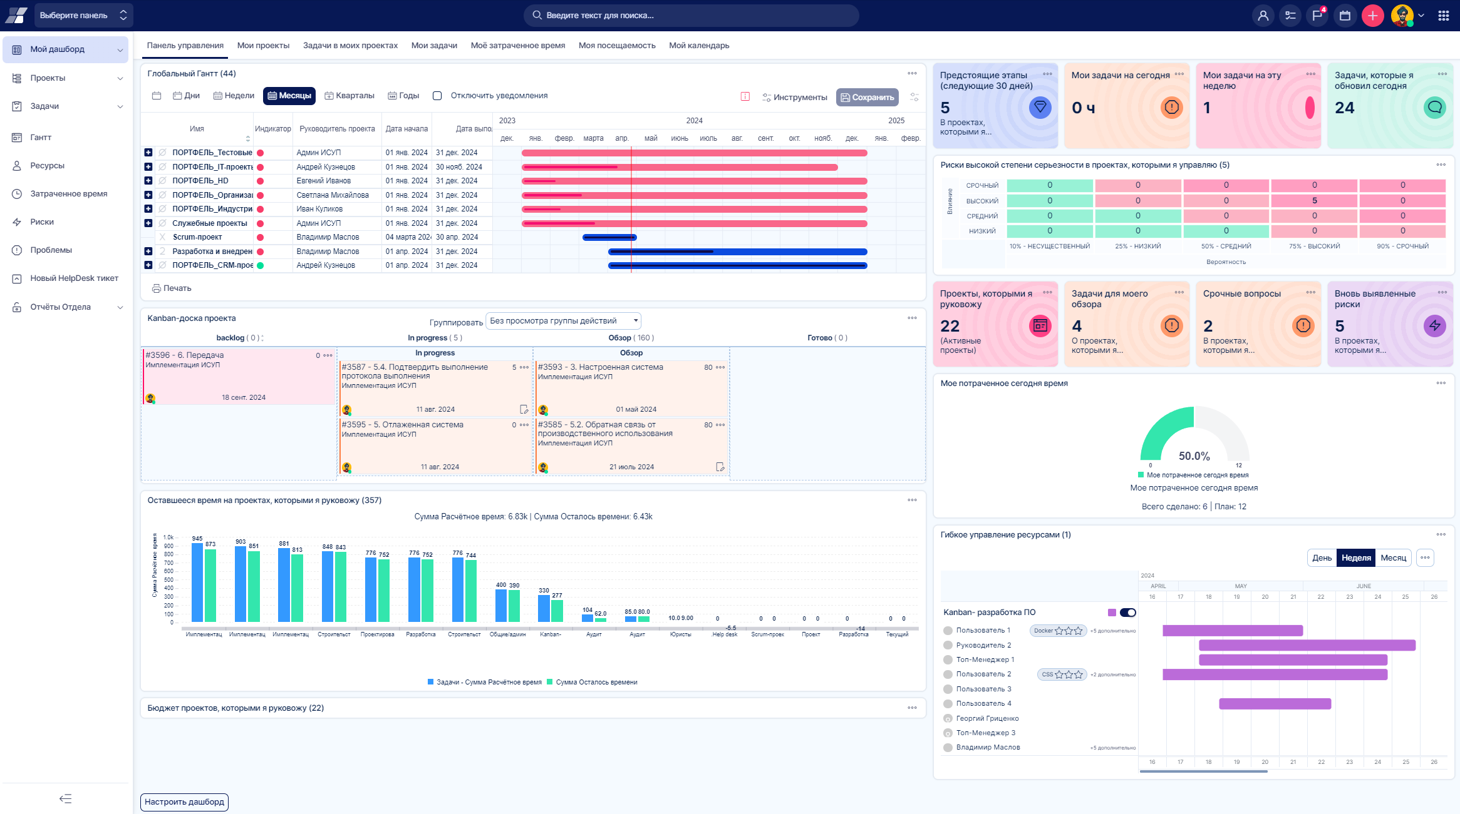Viewport: 1460px width, 814px height.
Task: Set resource view to Месяц
Action: point(1393,557)
